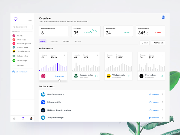Toggle the Uber business status checkmark
This screenshot has width=180, height=135.
162,76
